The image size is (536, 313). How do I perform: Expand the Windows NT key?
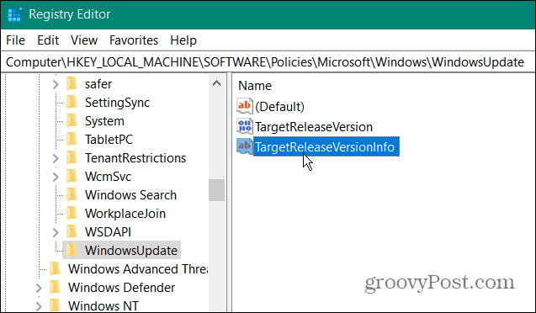tap(39, 305)
